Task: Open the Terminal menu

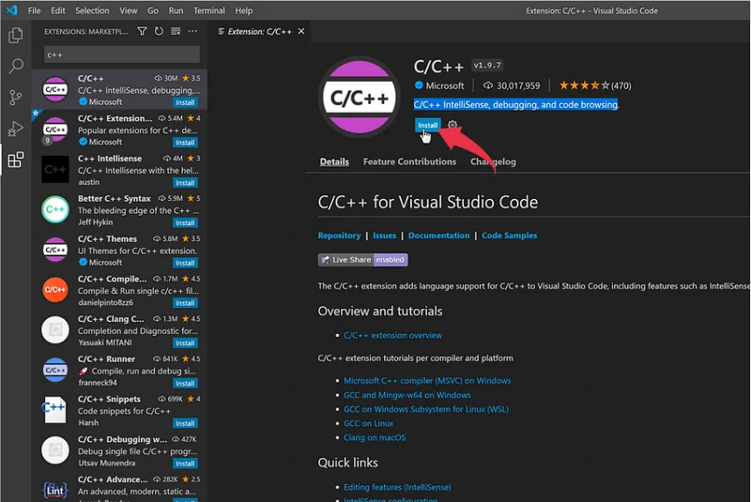Action: tap(211, 10)
